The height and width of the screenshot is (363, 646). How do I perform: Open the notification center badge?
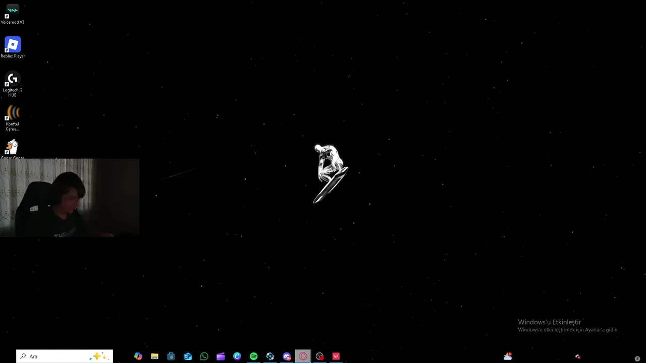637,358
